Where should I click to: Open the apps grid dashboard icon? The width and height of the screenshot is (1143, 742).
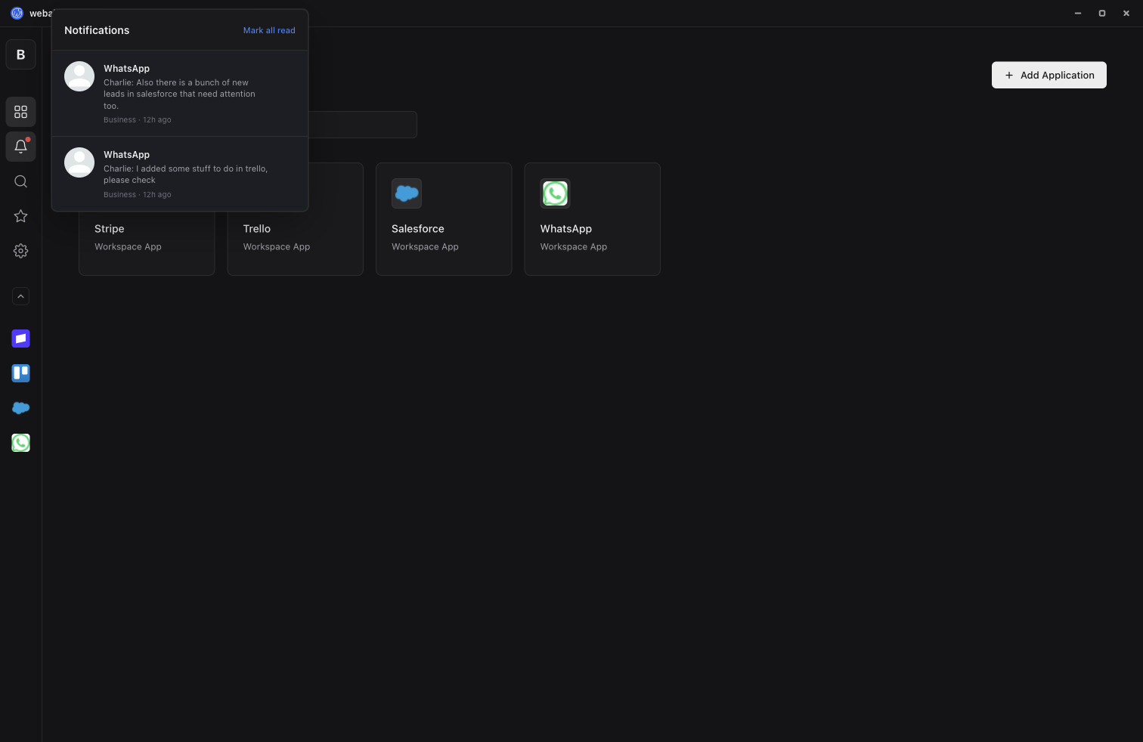click(x=20, y=112)
